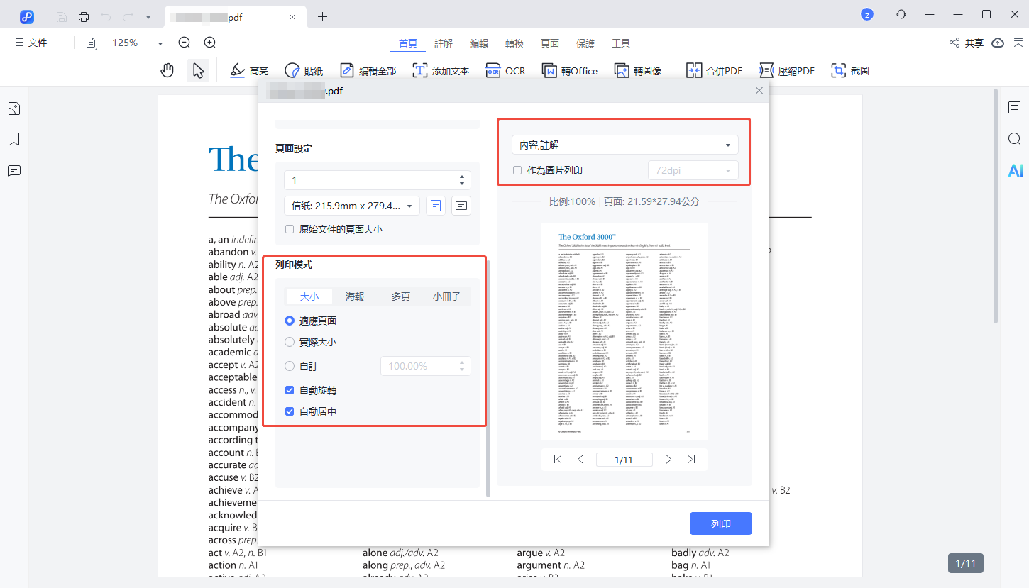Switch to the 小冊子 booklet print mode tab
The width and height of the screenshot is (1029, 588).
point(446,296)
